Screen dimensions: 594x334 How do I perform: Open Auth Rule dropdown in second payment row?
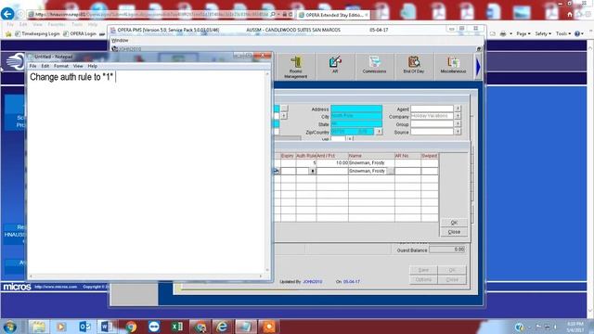click(312, 171)
